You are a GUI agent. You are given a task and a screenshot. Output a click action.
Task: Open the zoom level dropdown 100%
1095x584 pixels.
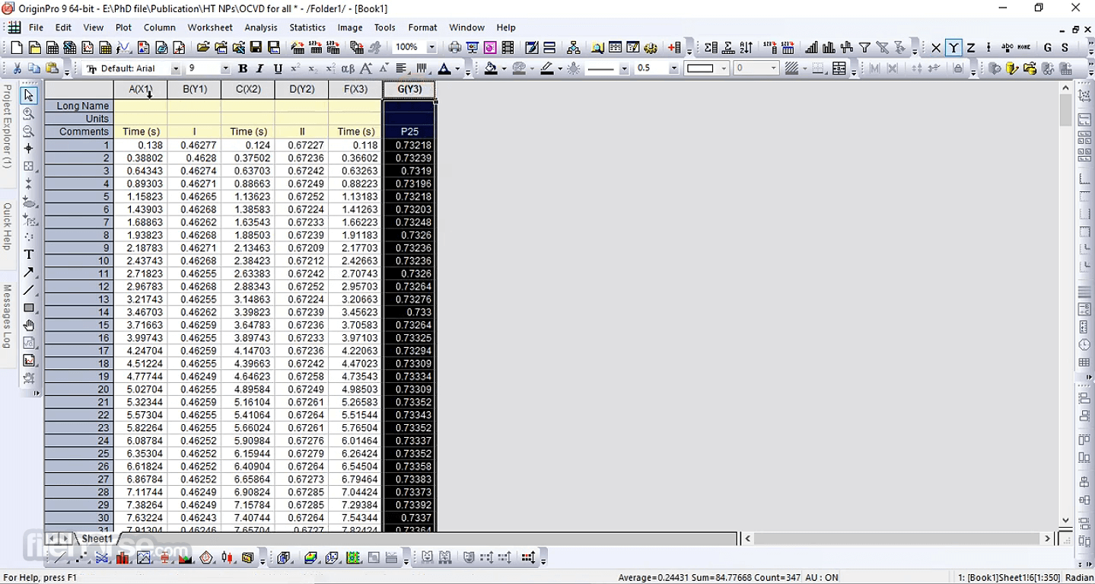click(x=431, y=48)
